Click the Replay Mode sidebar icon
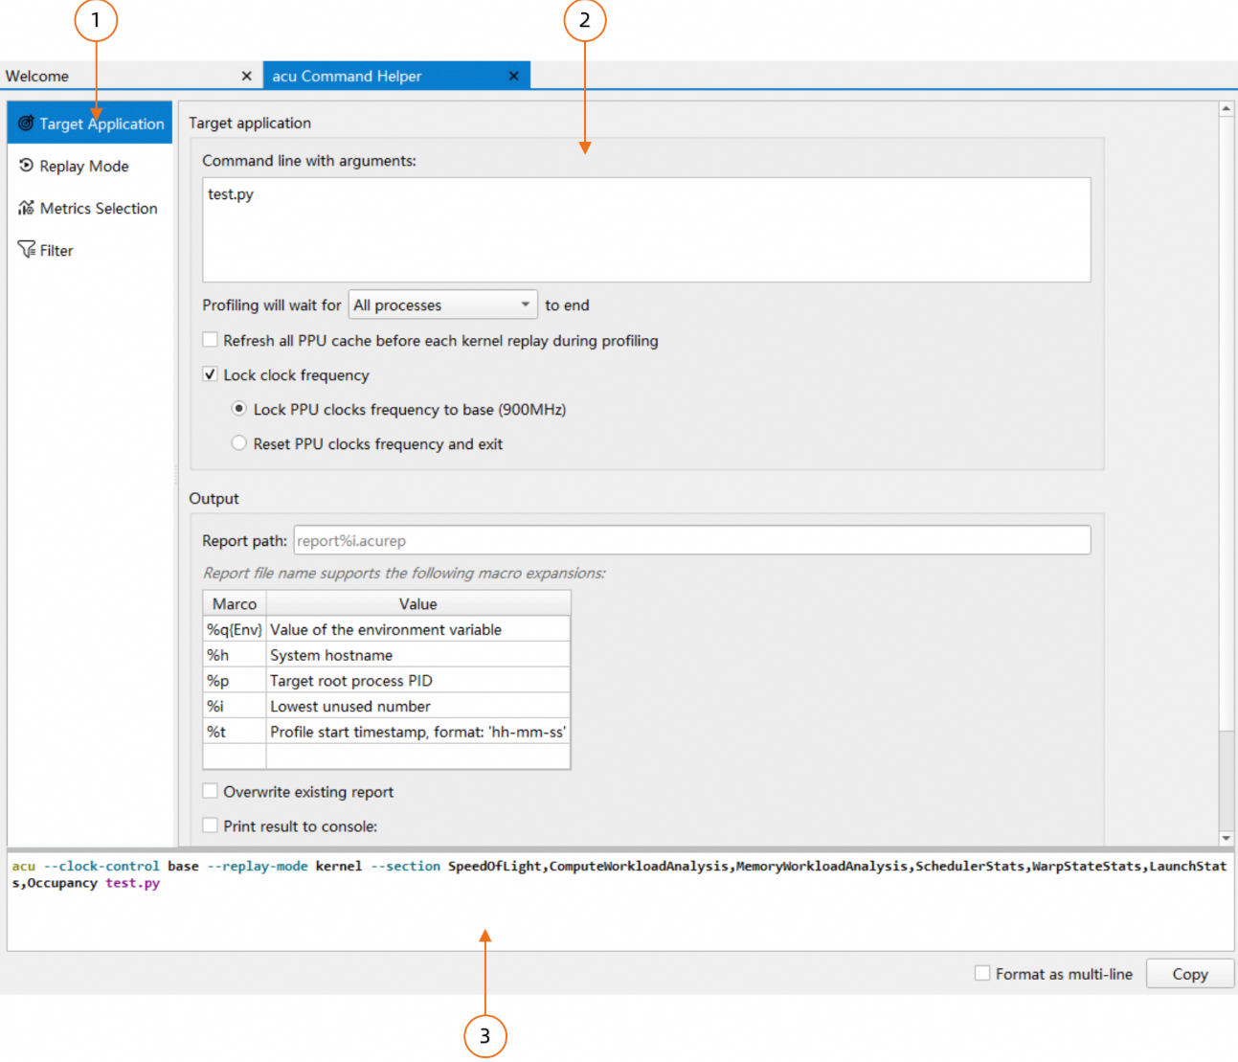 click(26, 166)
